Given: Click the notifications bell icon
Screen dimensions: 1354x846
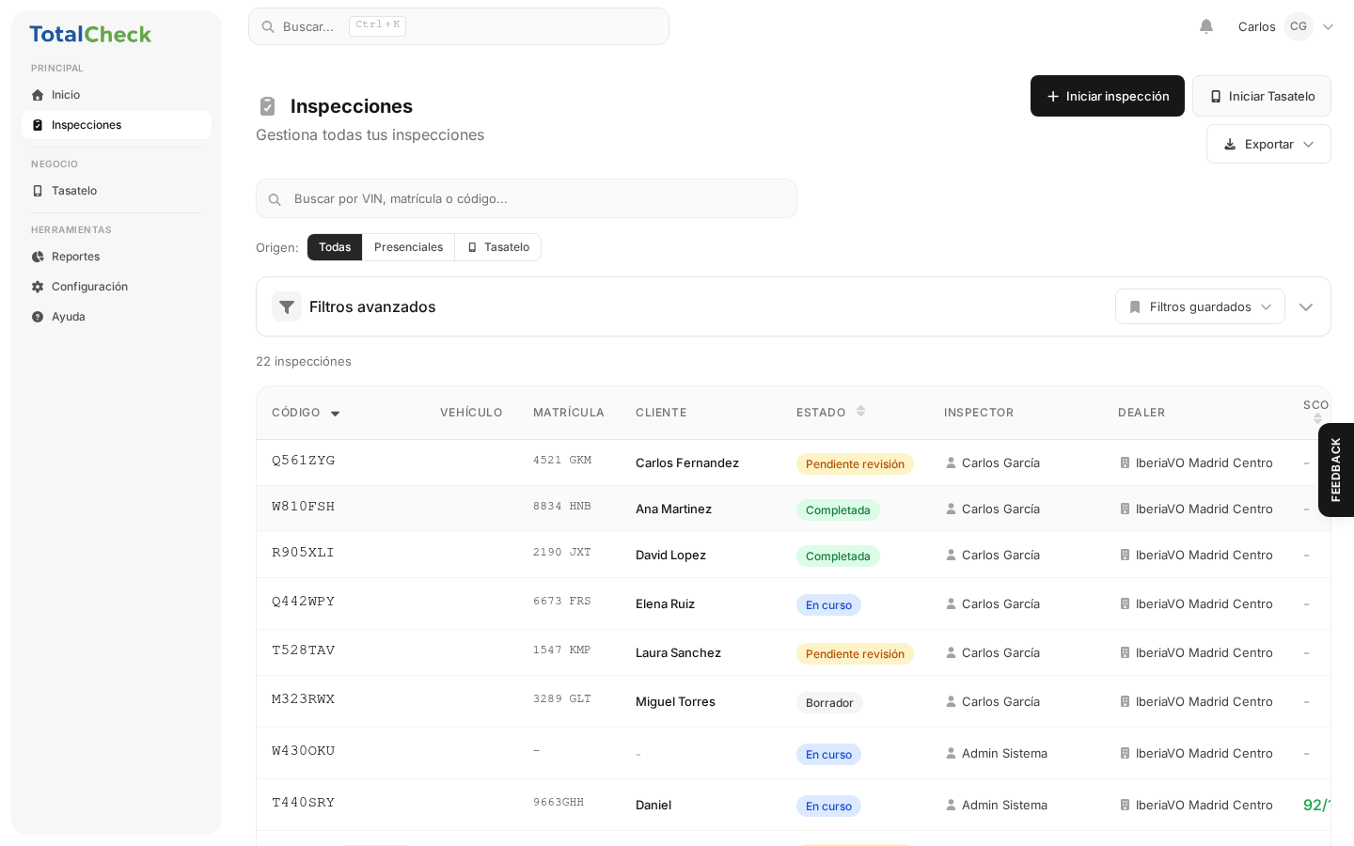Looking at the screenshot, I should [x=1206, y=26].
